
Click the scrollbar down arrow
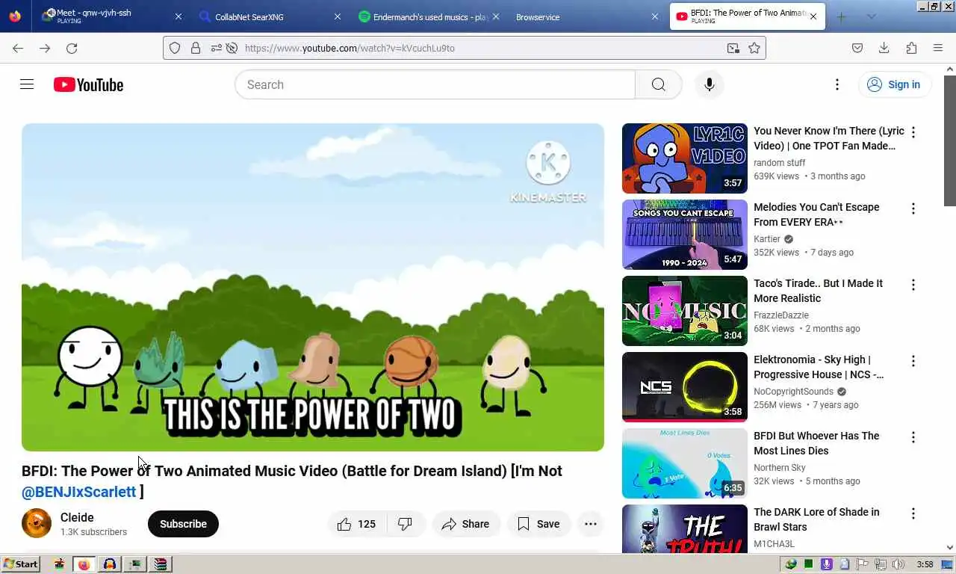pos(950,547)
